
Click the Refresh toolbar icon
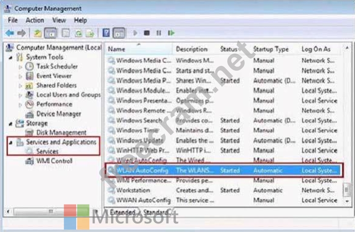coord(78,33)
